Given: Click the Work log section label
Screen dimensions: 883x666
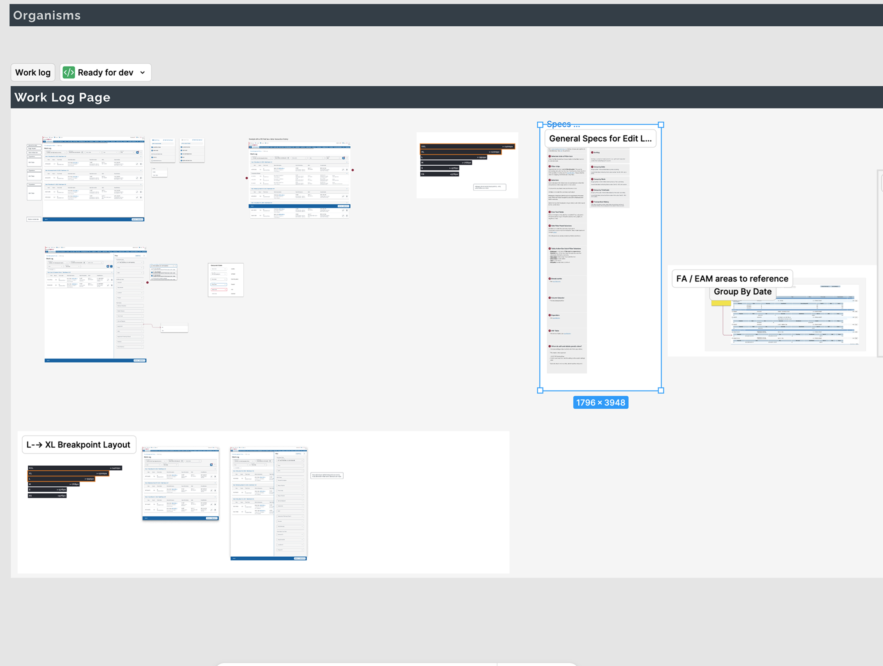Looking at the screenshot, I should coord(33,73).
